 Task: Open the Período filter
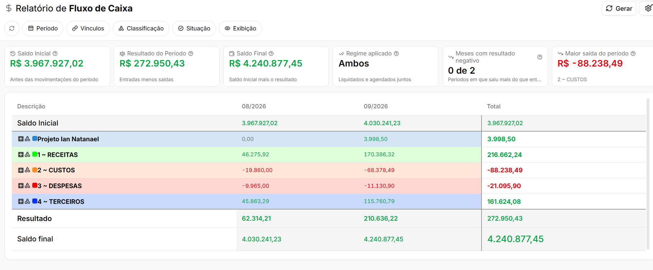point(43,28)
